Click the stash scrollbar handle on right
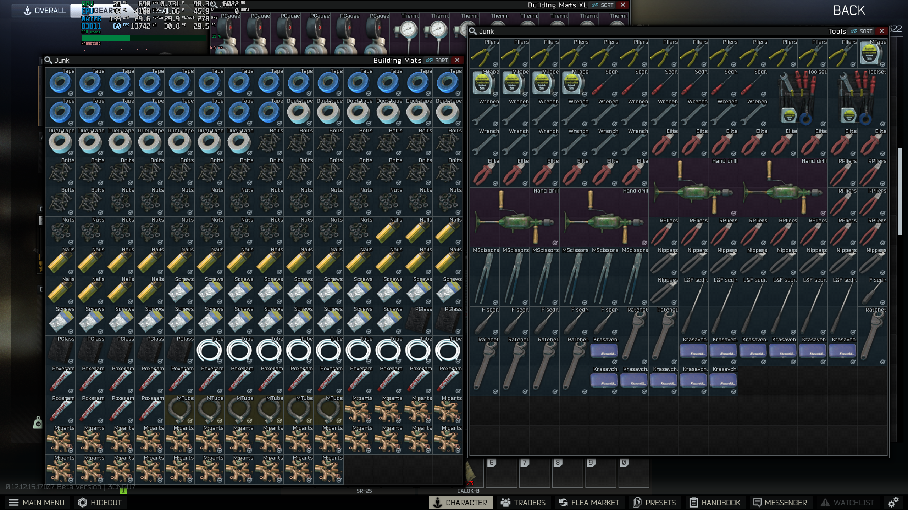Image resolution: width=908 pixels, height=510 pixels. point(900,191)
